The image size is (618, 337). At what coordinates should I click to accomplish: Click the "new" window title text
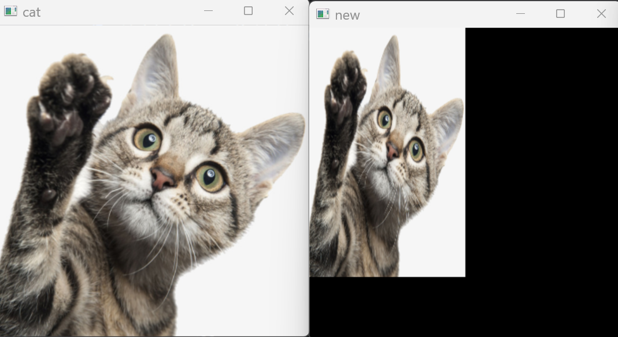coord(347,16)
